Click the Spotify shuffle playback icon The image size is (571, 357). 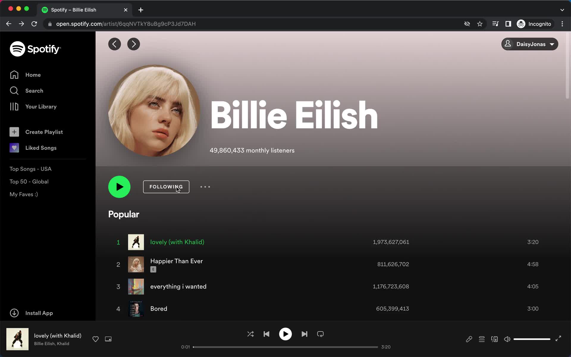(x=250, y=334)
